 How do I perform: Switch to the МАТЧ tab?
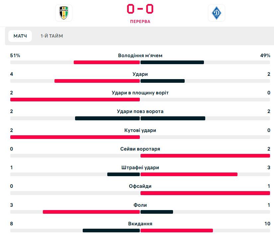(20, 36)
